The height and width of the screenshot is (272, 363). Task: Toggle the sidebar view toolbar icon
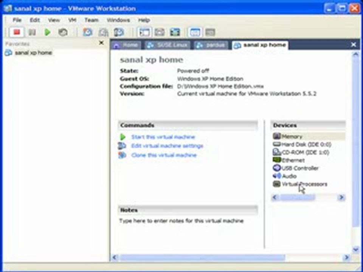(x=144, y=32)
